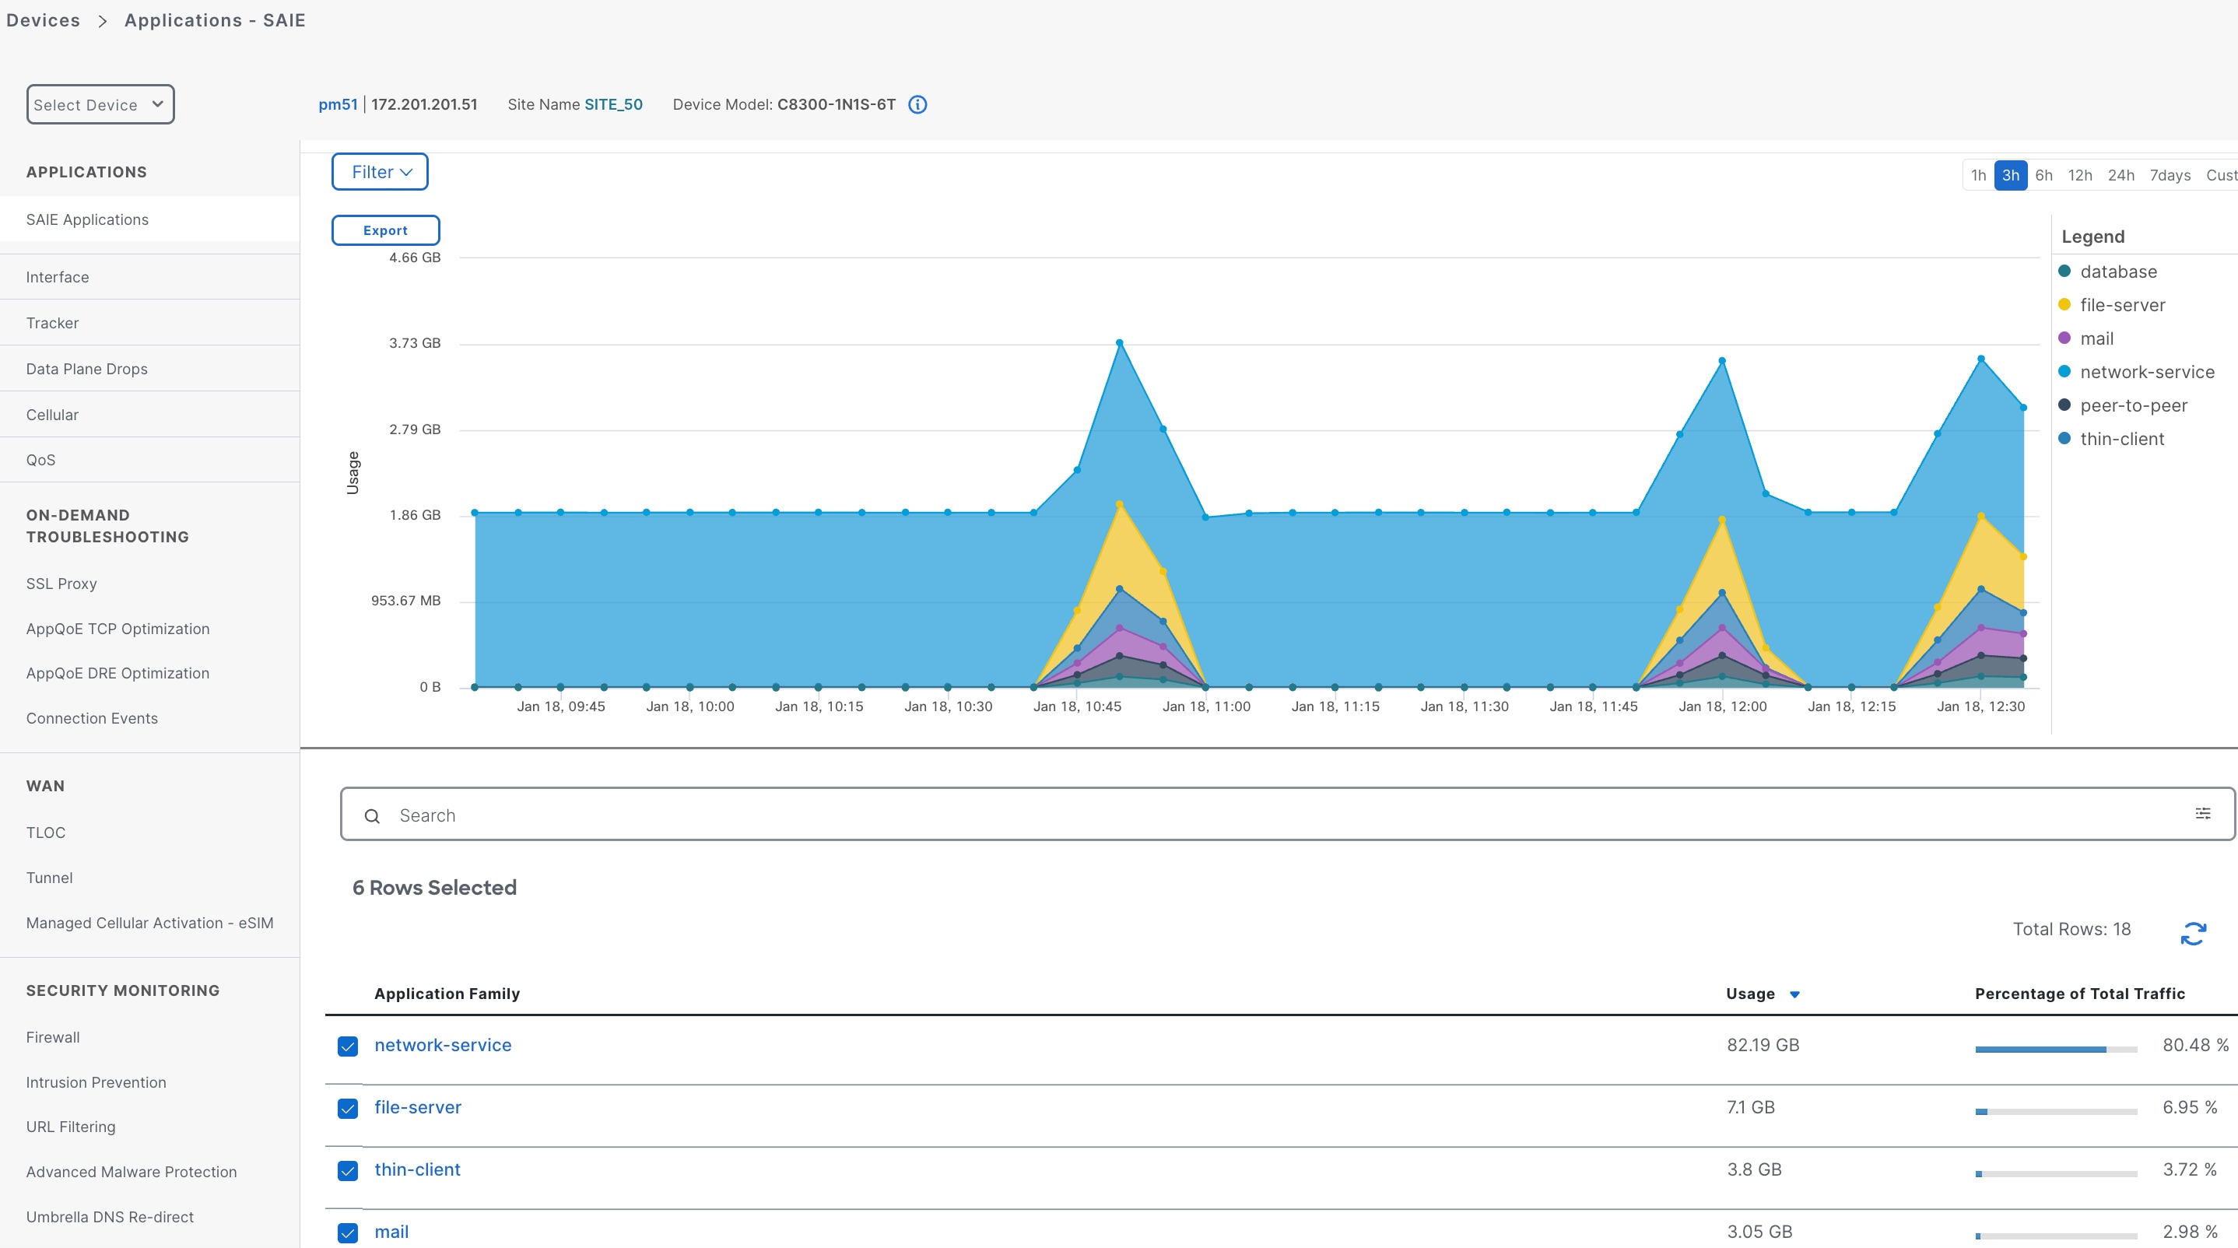Open Advanced Malware Protection
2238x1248 pixels.
[132, 1172]
